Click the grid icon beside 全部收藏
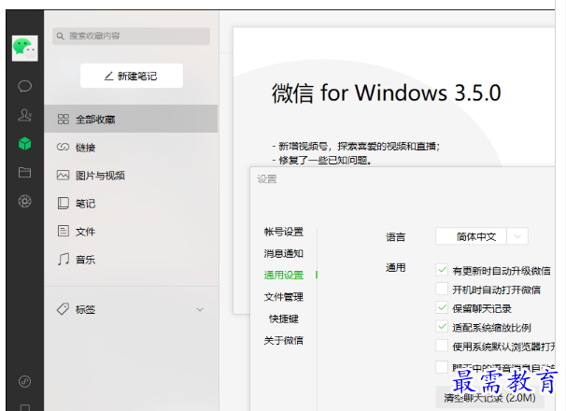This screenshot has width=566, height=411. click(x=64, y=120)
